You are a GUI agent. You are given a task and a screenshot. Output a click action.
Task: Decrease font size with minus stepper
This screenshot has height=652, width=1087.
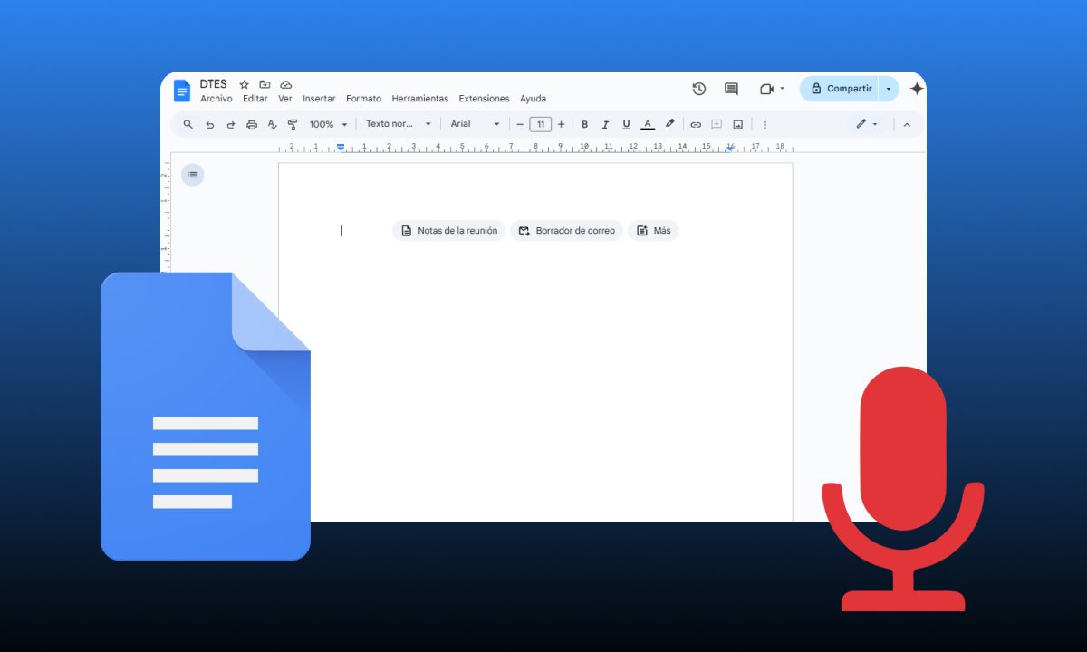pos(521,124)
